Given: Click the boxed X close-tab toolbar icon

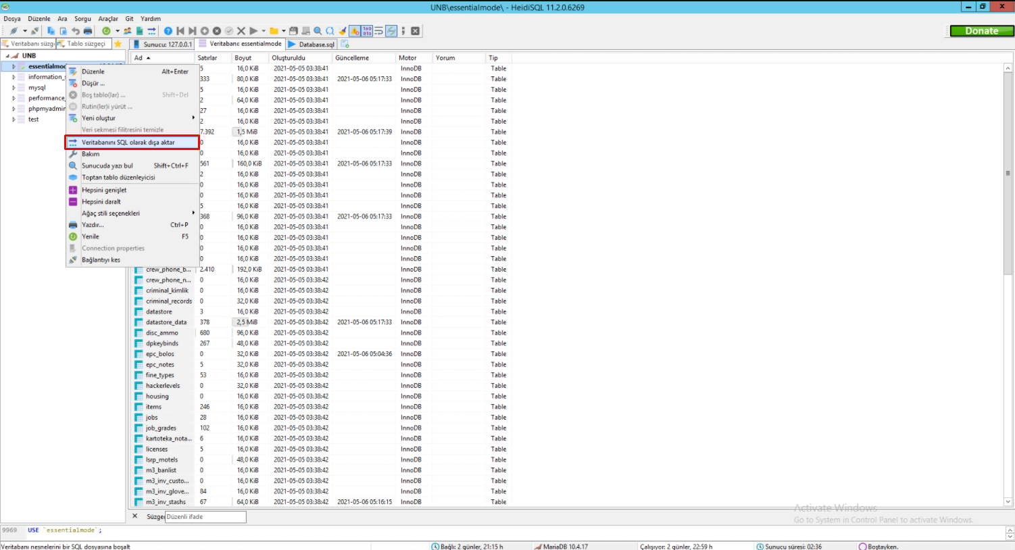Looking at the screenshot, I should coord(416,31).
